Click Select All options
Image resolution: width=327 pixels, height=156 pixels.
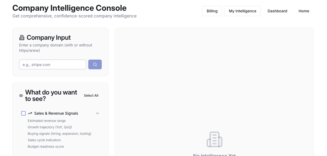[91, 96]
